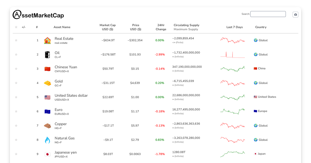The height and width of the screenshot is (163, 311).
Task: Open the Natural Gas asset link
Action: coord(65,138)
